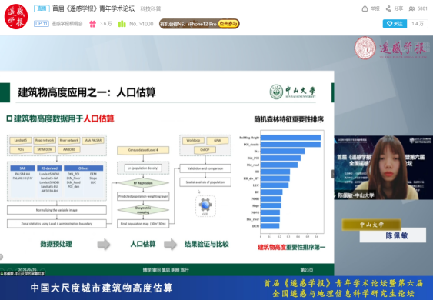The height and width of the screenshot is (300, 433).
Task: Click the UP 11 level badge
Action: click(42, 24)
